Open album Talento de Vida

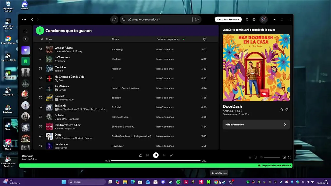coord(120,117)
